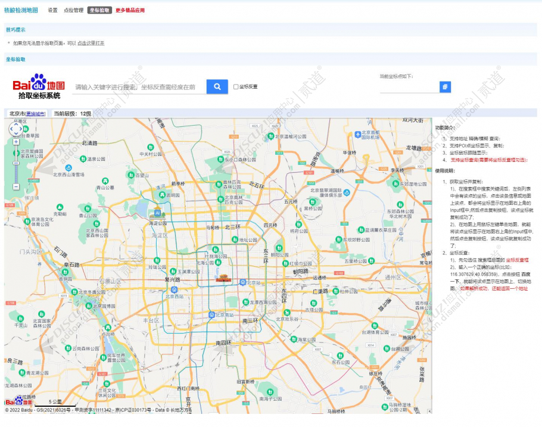Click the 地坛公园 park marker
This screenshot has height=427, width=542.
coord(235,239)
